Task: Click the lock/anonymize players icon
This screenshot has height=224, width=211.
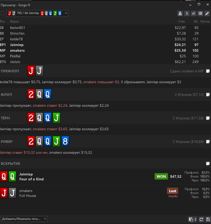Action: (x=180, y=13)
